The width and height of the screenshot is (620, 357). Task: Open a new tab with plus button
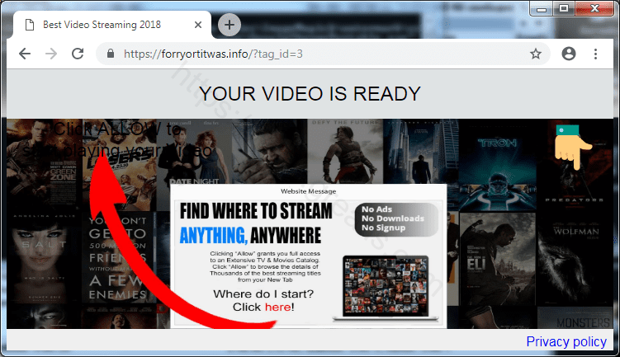tap(229, 26)
